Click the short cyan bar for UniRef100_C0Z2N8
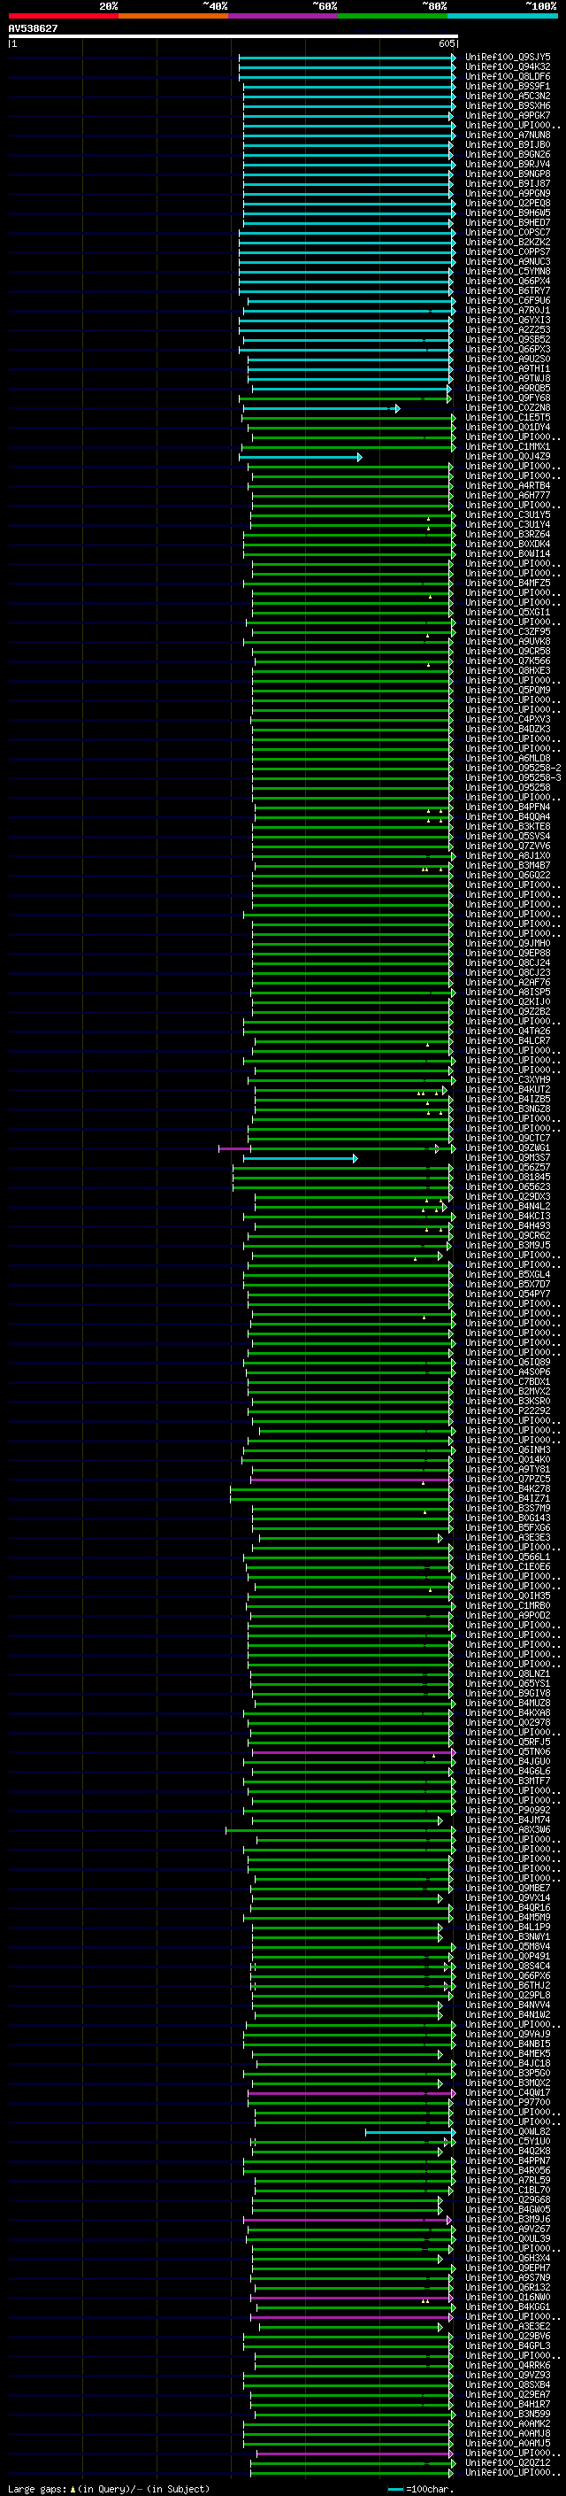This screenshot has width=566, height=2496. 321,409
